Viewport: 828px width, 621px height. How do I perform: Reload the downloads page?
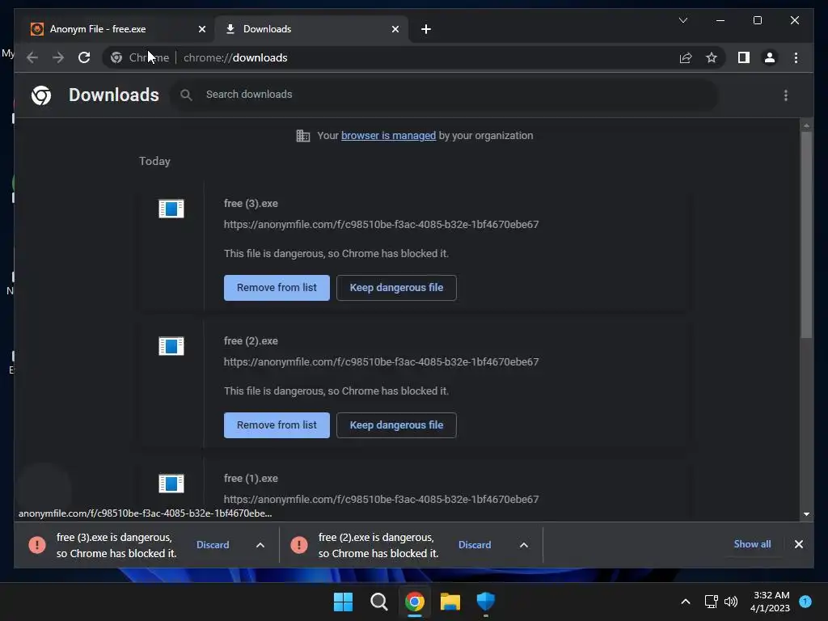coord(84,57)
